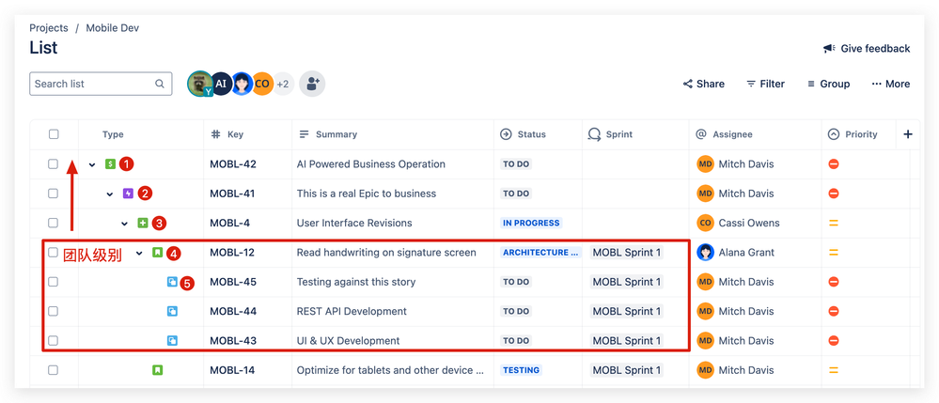
Task: Open the TESTING status dropdown for MOBL-14
Action: click(x=521, y=370)
